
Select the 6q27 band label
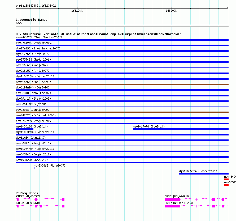pyautogui.click(x=19, y=23)
